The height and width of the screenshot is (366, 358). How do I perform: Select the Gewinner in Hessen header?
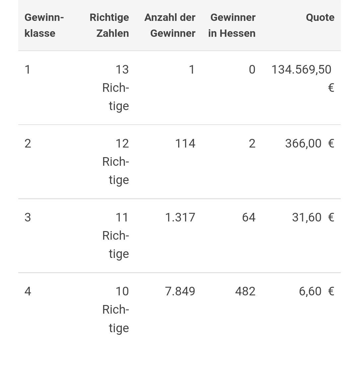(x=232, y=25)
